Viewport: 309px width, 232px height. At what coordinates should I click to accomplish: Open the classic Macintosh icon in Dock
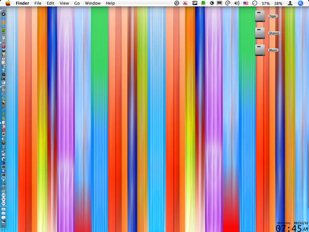(3, 134)
